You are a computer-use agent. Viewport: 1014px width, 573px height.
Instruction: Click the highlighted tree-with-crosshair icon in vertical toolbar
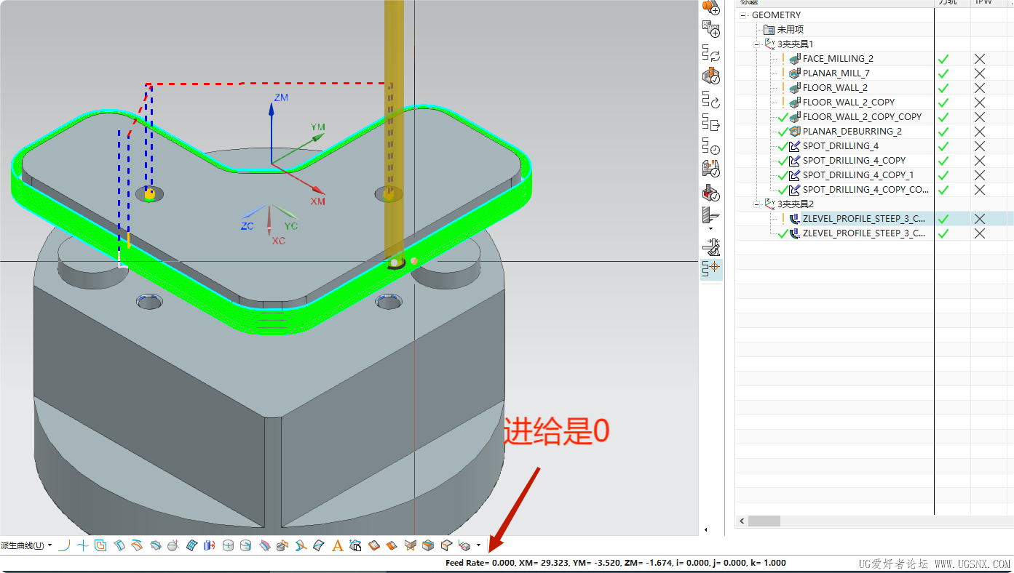click(711, 269)
